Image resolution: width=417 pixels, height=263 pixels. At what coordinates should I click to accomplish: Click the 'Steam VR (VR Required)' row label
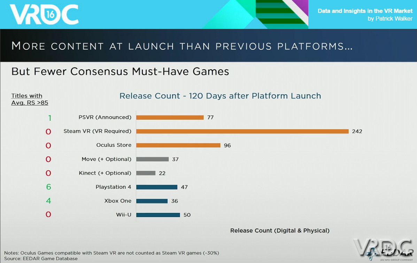tap(97, 131)
